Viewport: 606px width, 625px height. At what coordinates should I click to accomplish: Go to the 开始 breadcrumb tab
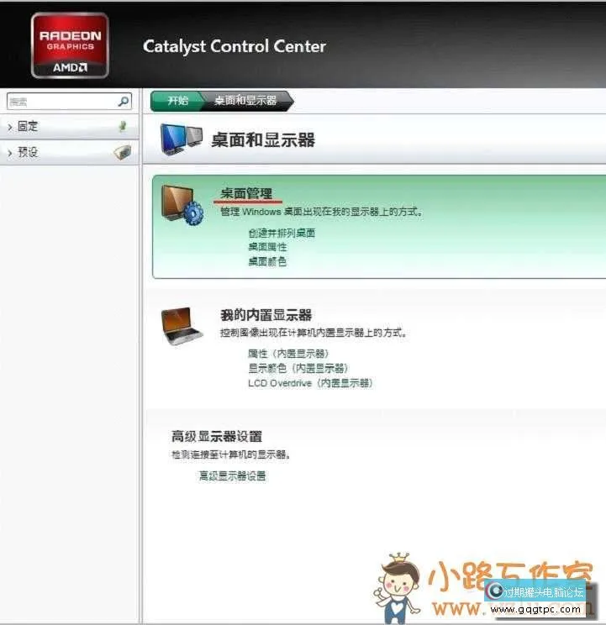177,100
